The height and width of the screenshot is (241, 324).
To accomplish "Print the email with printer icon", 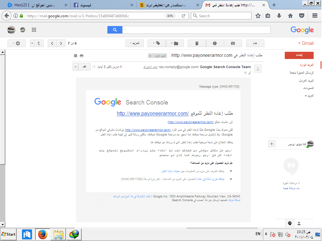I will tap(82, 56).
